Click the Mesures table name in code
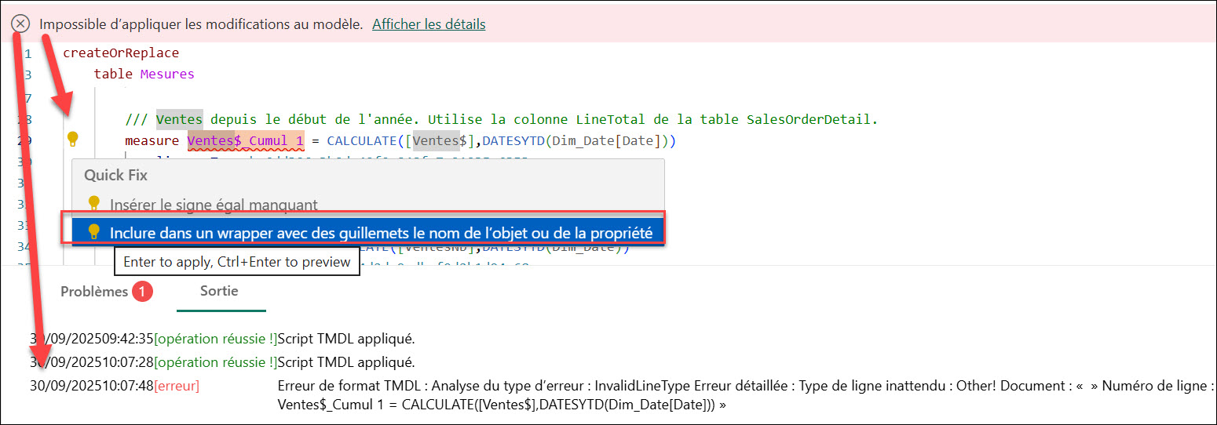The image size is (1217, 425). [x=166, y=74]
